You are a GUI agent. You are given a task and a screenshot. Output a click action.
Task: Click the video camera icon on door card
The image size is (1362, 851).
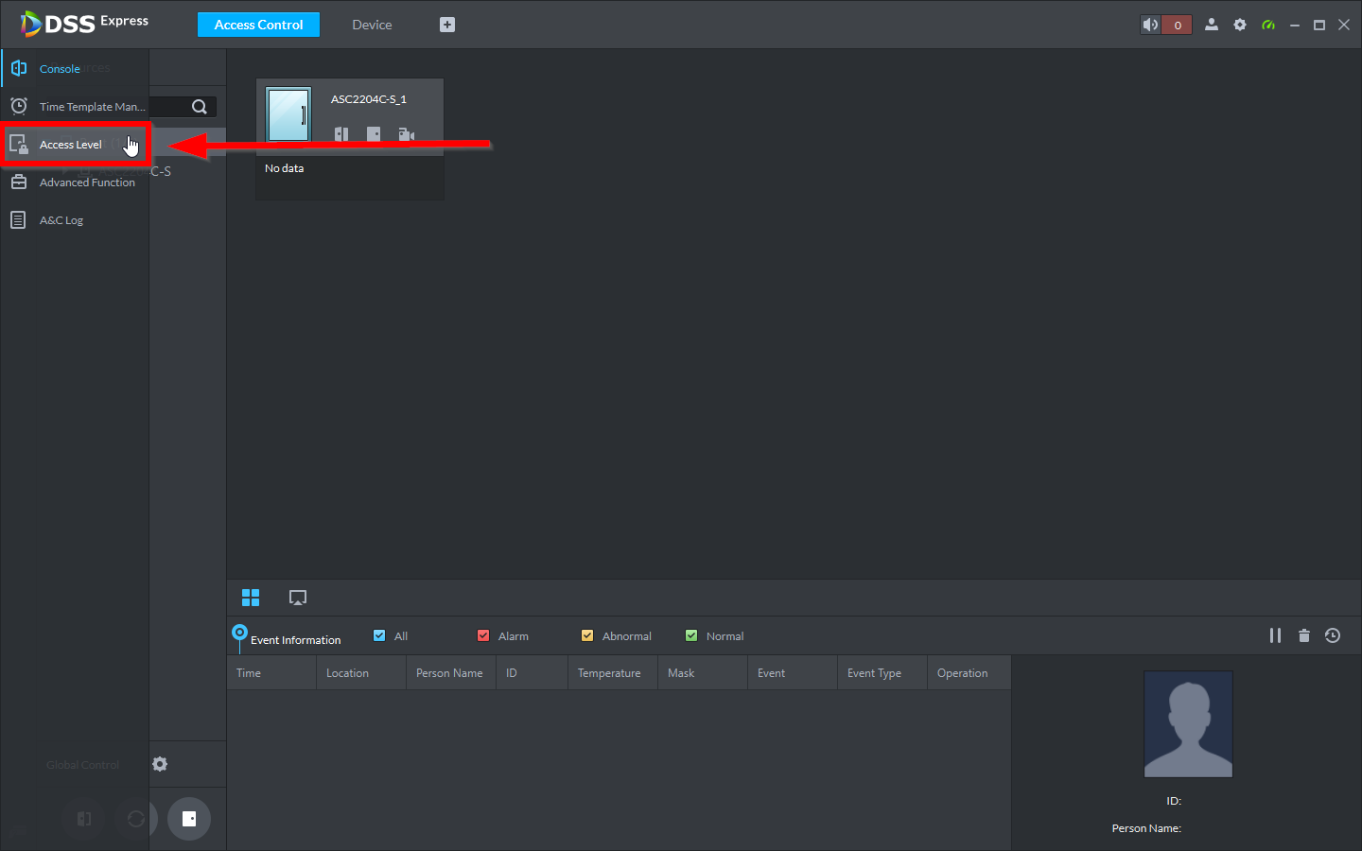click(407, 134)
